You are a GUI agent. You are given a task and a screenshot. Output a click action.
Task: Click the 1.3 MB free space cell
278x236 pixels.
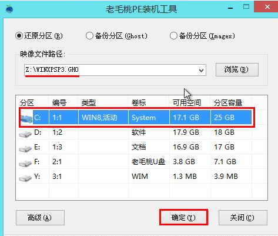pyautogui.click(x=185, y=177)
